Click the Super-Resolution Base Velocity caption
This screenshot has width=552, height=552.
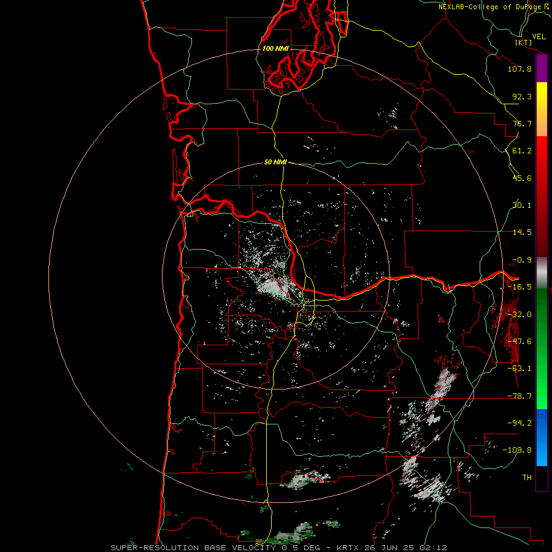278,548
